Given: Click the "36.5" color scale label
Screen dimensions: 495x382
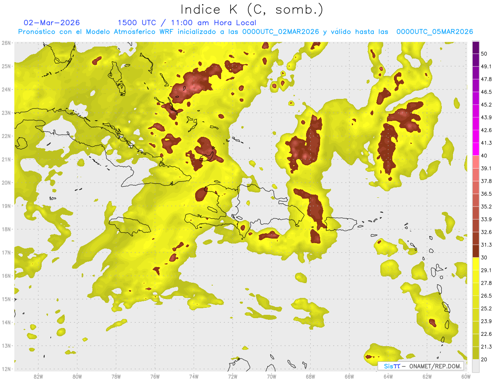Looking at the screenshot, I should (x=486, y=194).
